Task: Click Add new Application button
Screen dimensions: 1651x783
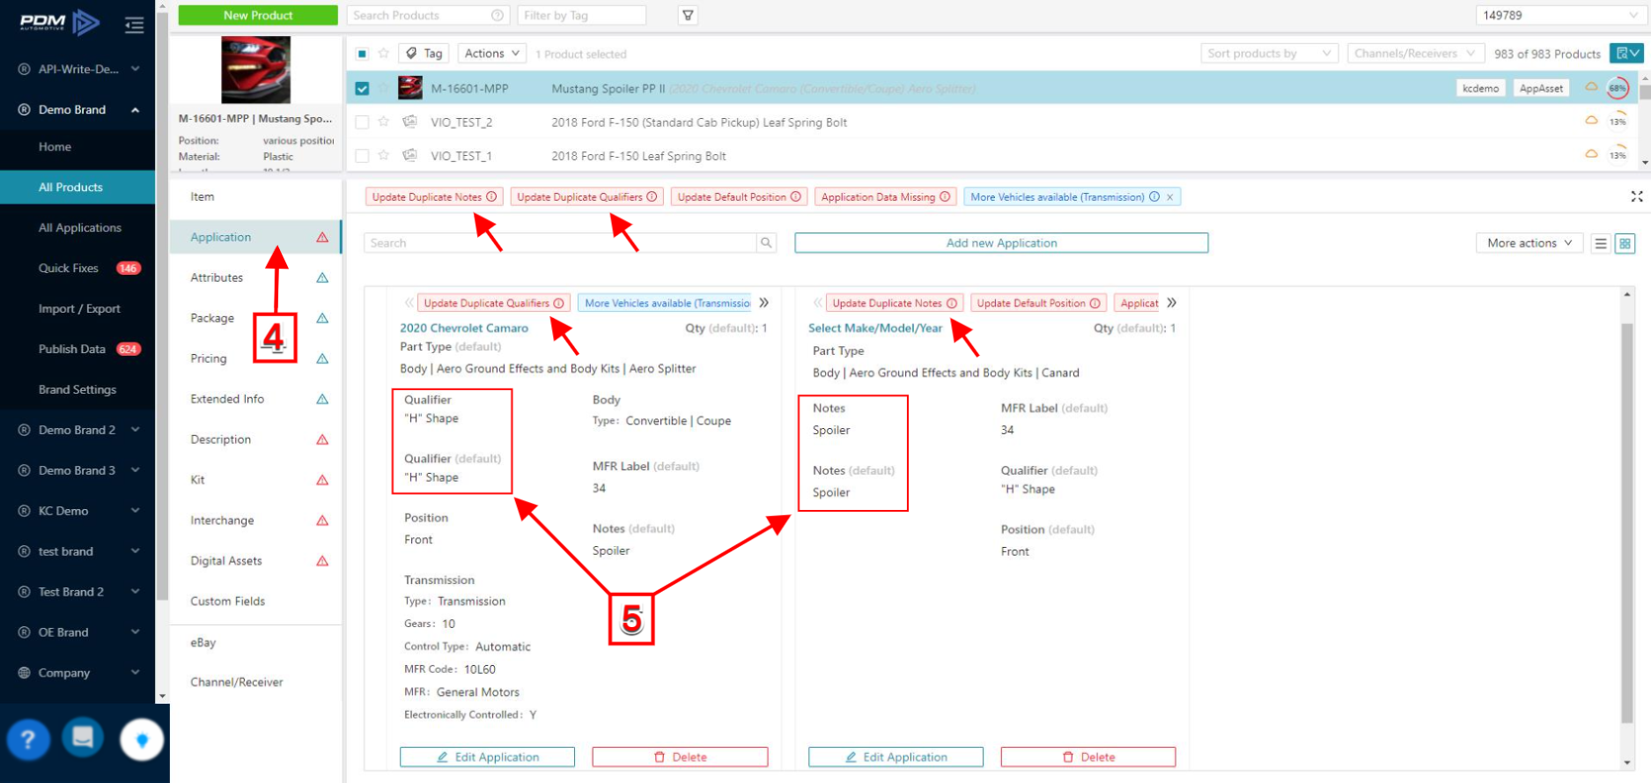Action: click(1001, 243)
